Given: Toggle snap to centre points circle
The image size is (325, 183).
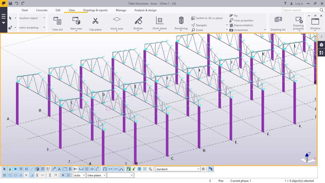Looking at the screenshot, I should click(15, 175).
